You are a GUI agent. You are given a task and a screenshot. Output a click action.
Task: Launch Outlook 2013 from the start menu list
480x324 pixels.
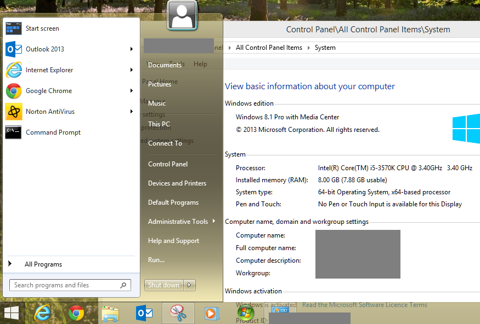click(71, 49)
